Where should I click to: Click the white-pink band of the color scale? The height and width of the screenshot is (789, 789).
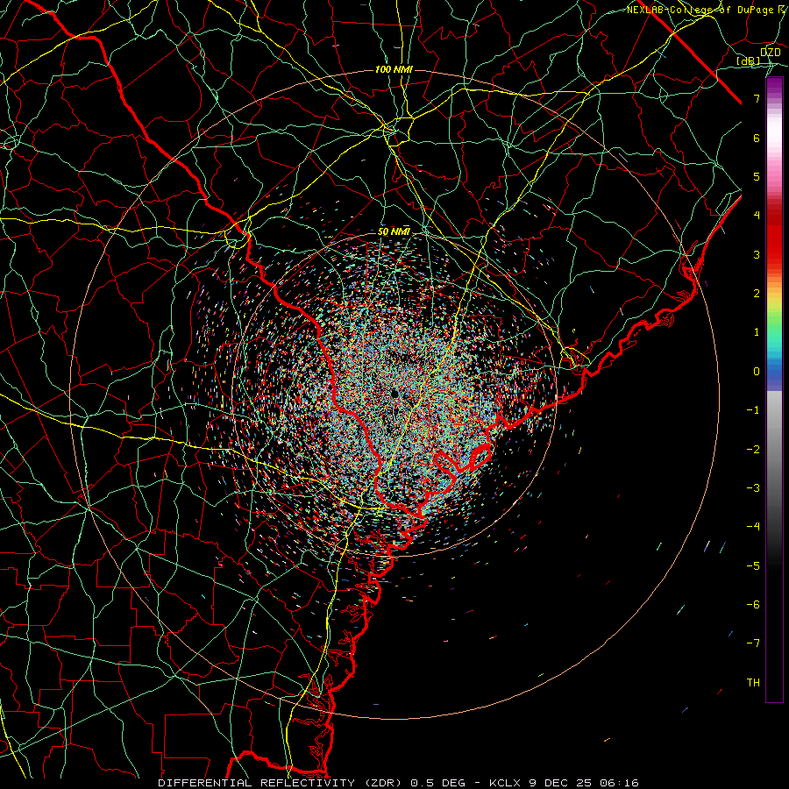pos(774,144)
